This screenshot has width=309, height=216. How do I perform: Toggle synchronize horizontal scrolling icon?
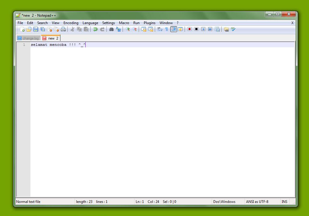click(x=151, y=29)
